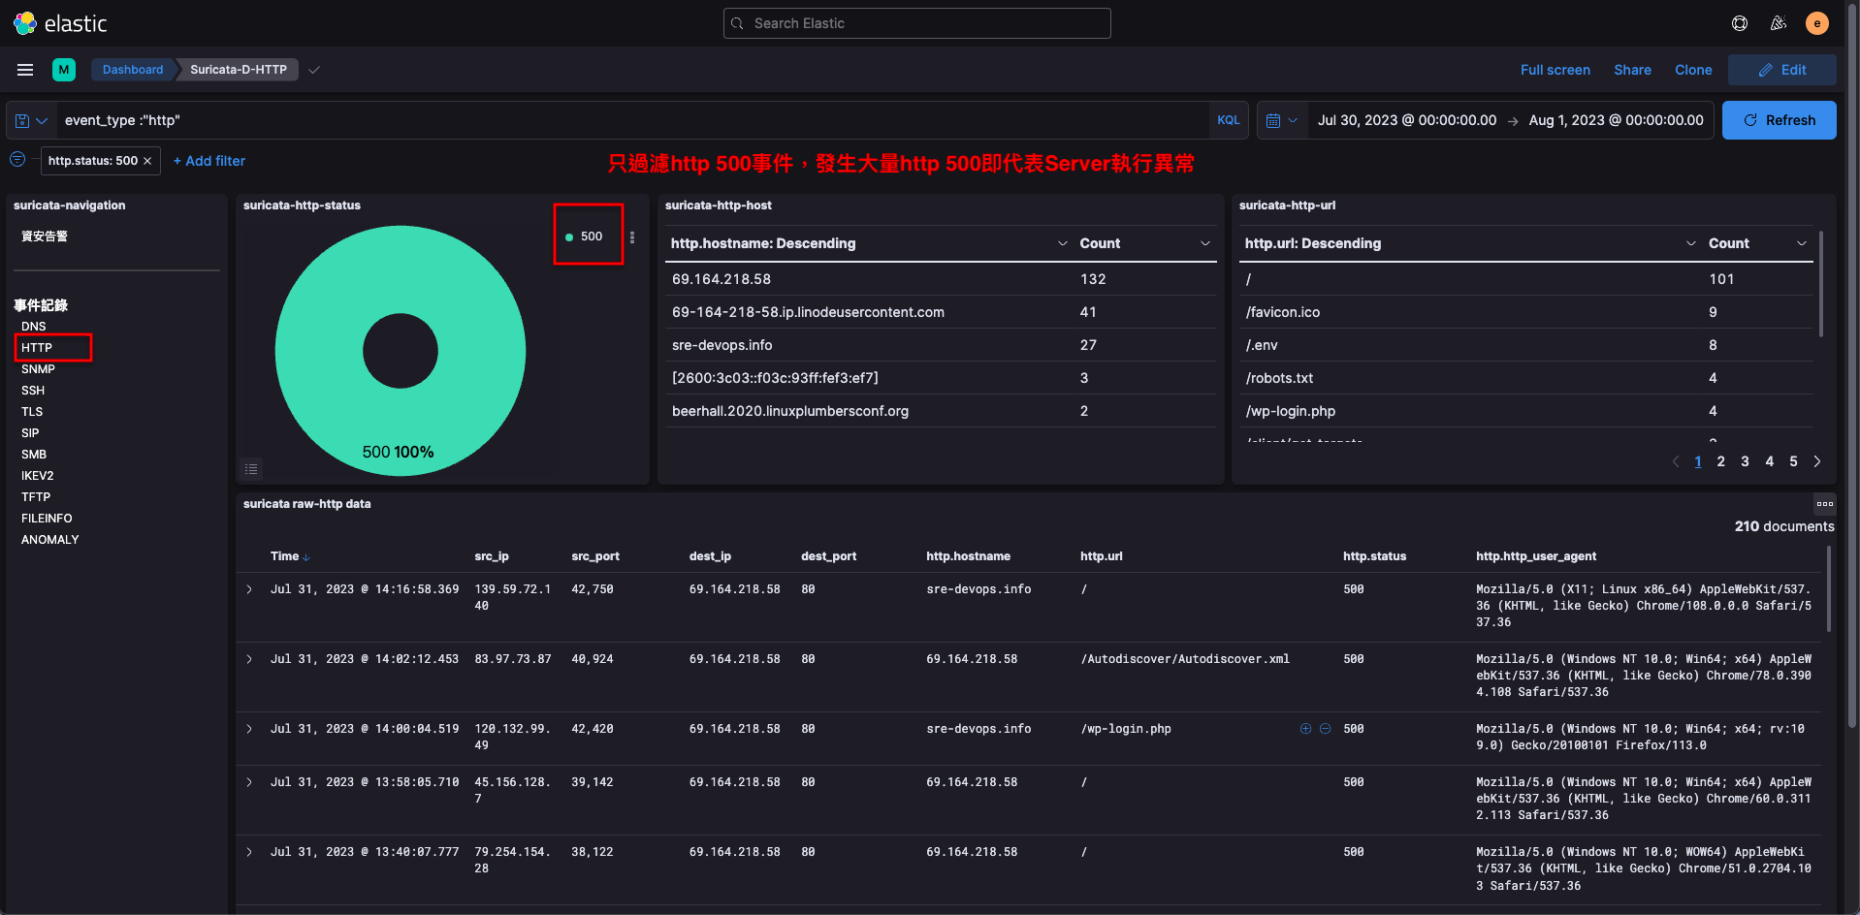Open the calendar quick date menu

pos(1281,120)
